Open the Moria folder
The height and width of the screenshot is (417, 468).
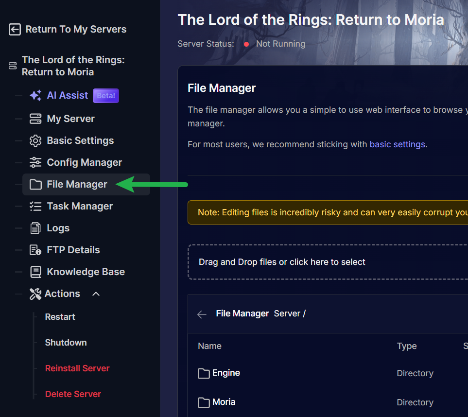pos(224,402)
